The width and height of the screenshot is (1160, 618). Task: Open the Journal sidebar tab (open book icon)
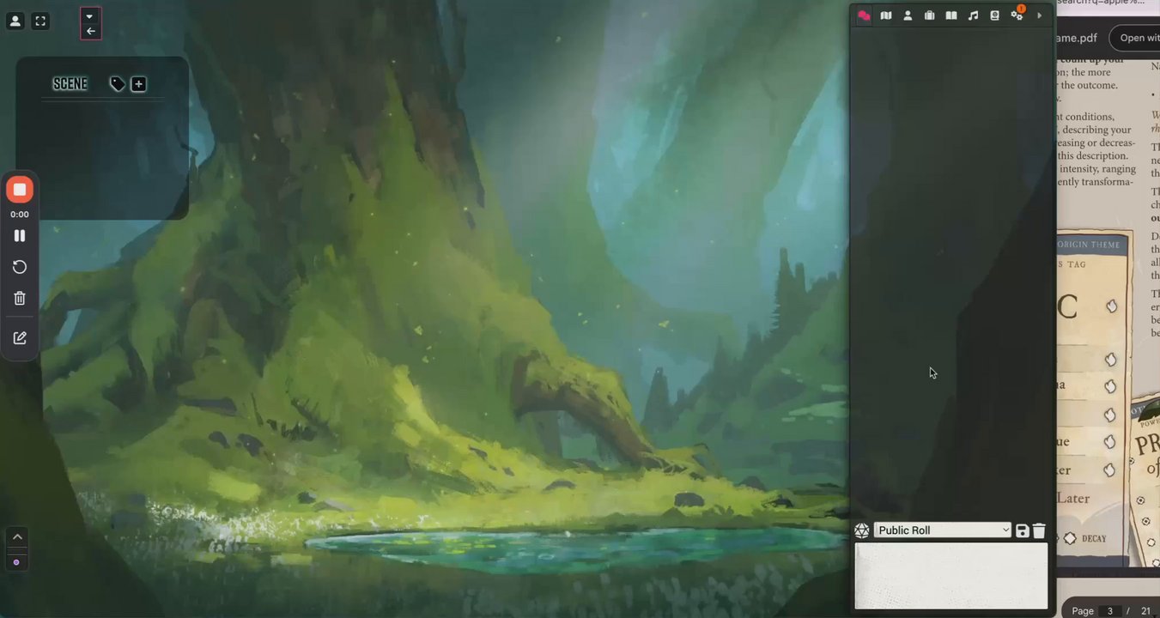pyautogui.click(x=951, y=15)
